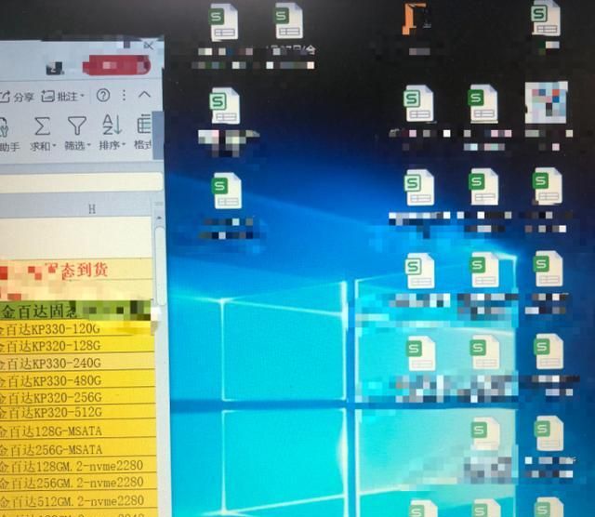Expand the 筛选 dropdown arrow
The width and height of the screenshot is (595, 517).
coord(89,145)
